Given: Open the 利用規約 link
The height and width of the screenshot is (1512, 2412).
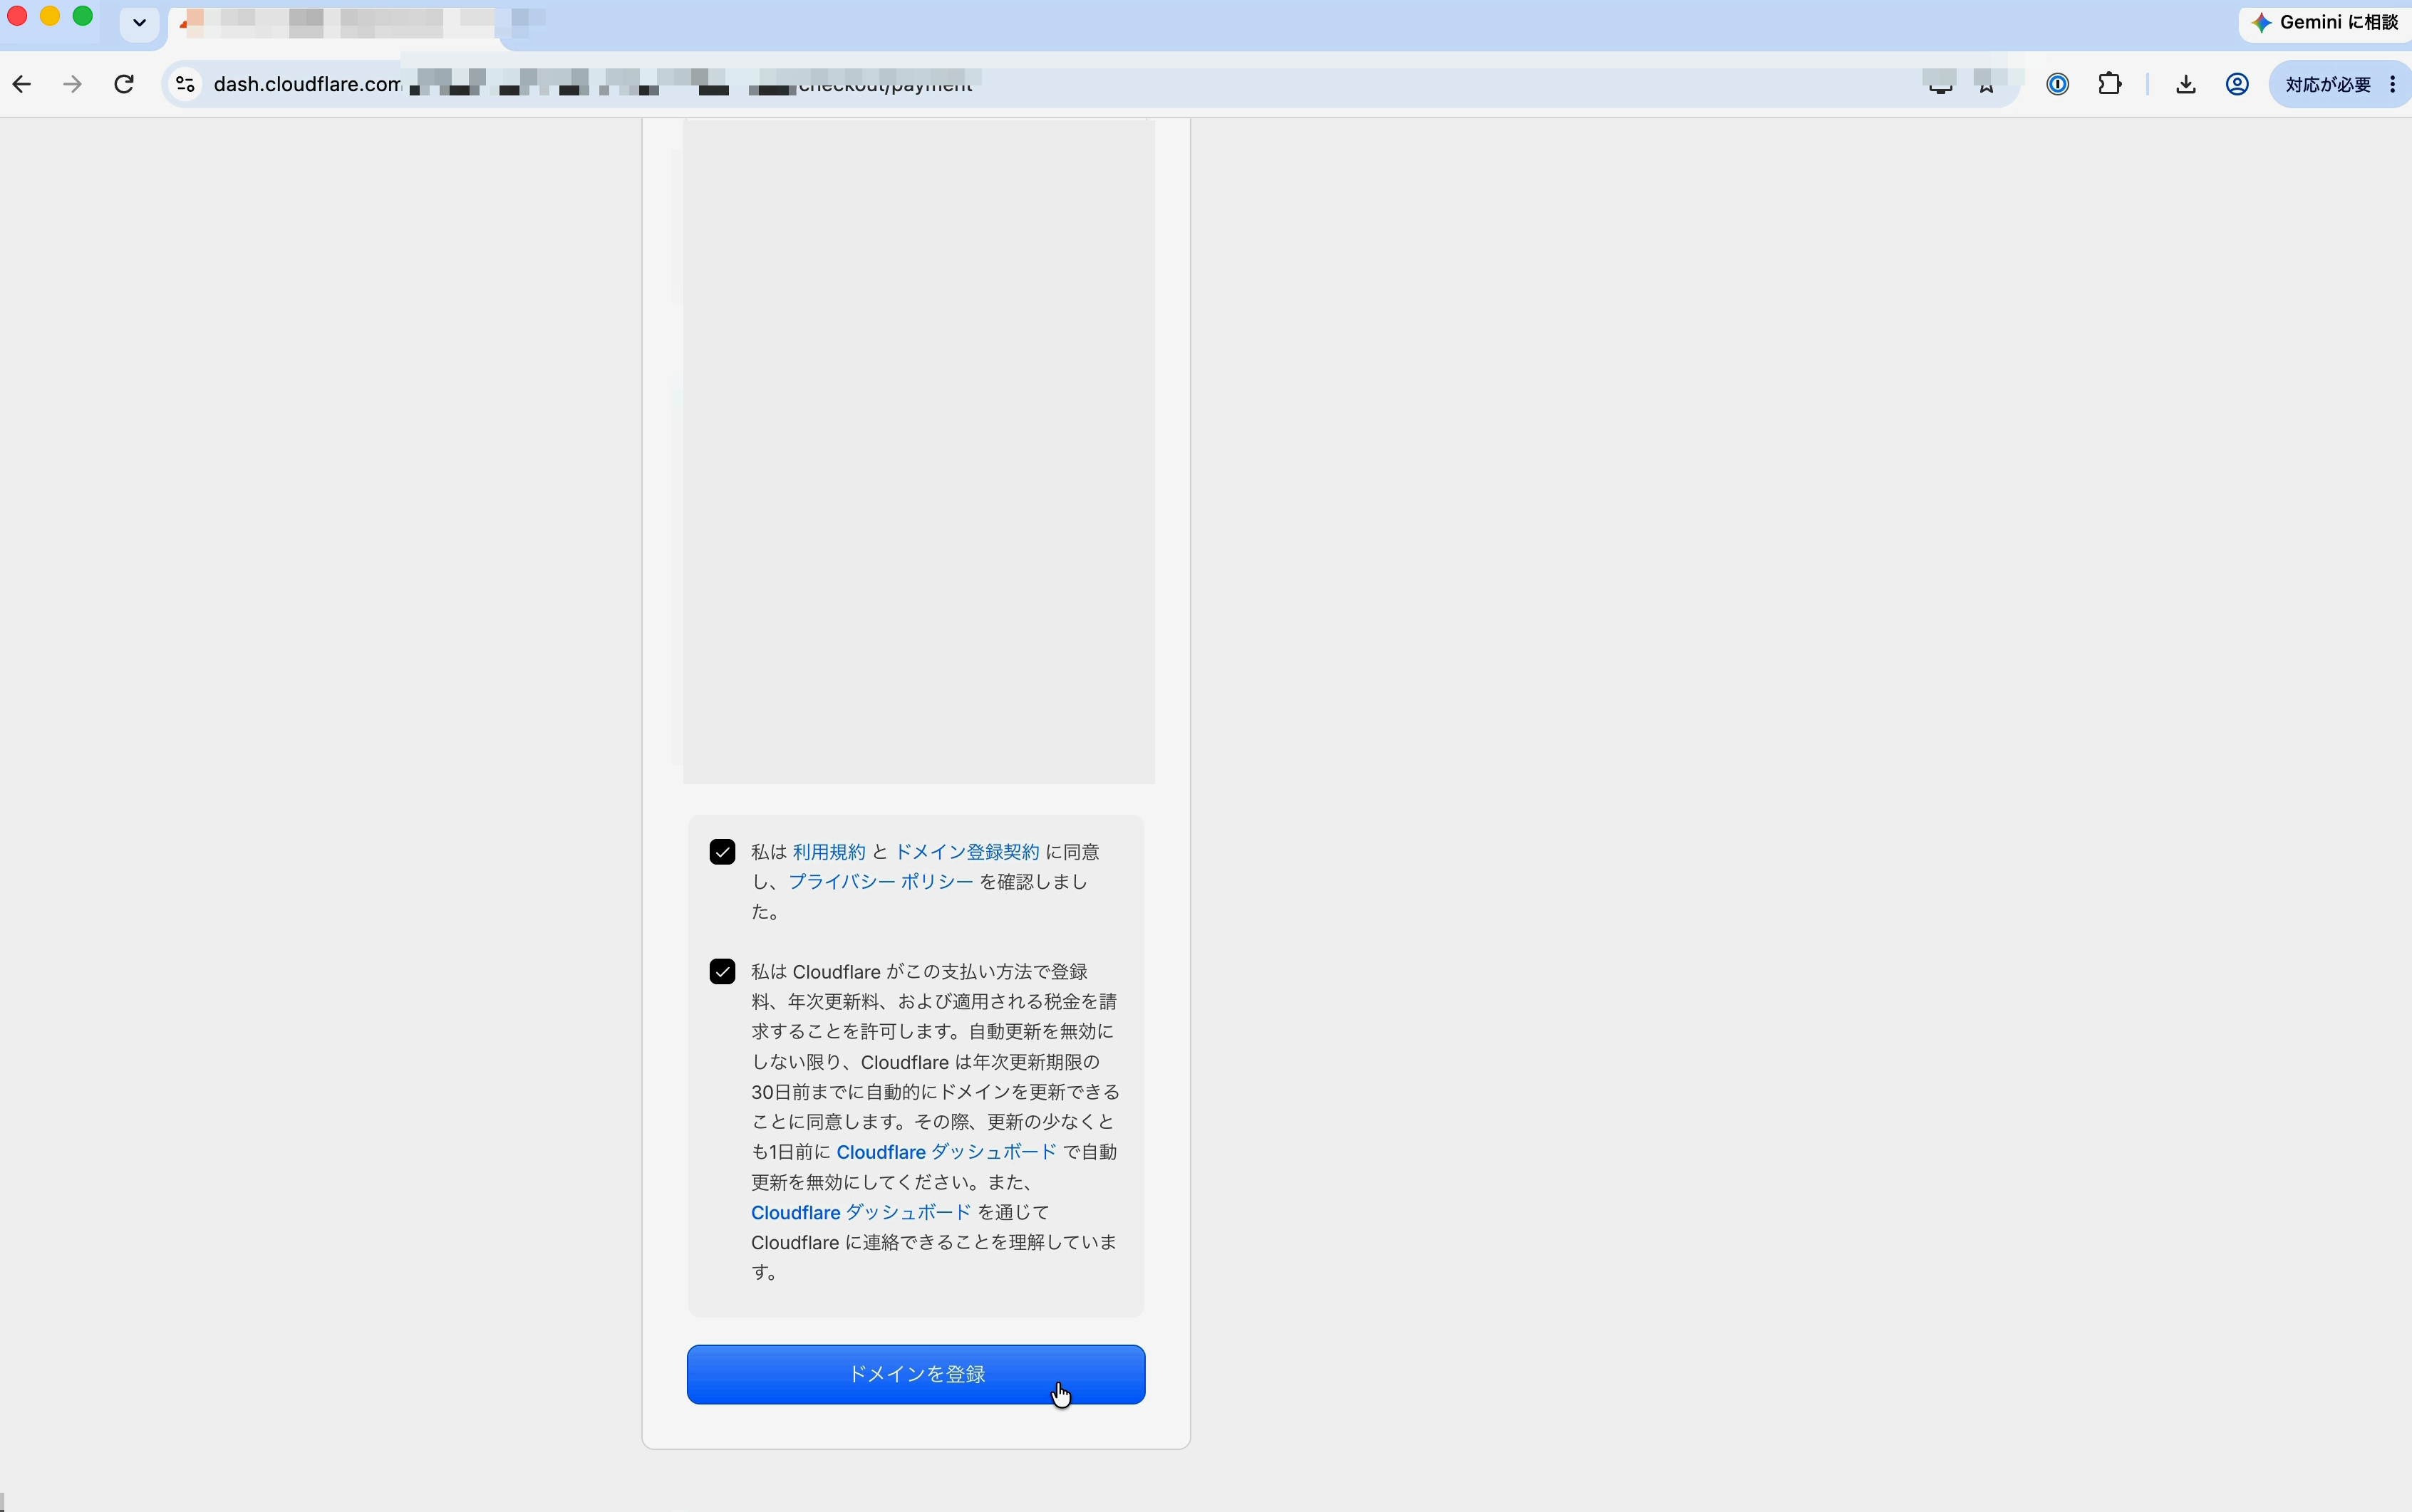Looking at the screenshot, I should click(828, 852).
